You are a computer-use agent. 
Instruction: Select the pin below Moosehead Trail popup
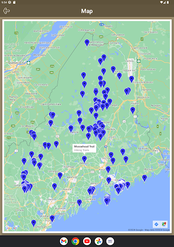(x=85, y=159)
